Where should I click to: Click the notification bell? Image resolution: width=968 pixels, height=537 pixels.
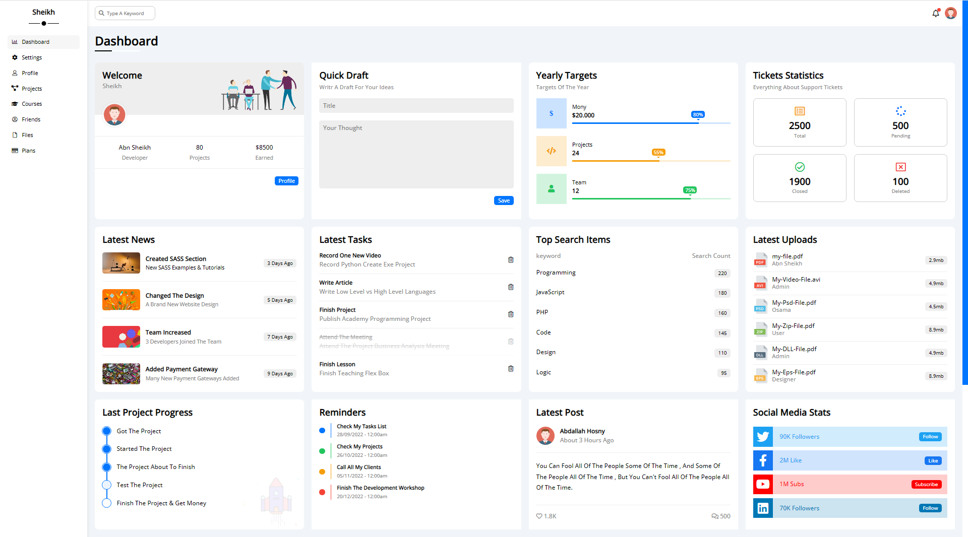935,13
